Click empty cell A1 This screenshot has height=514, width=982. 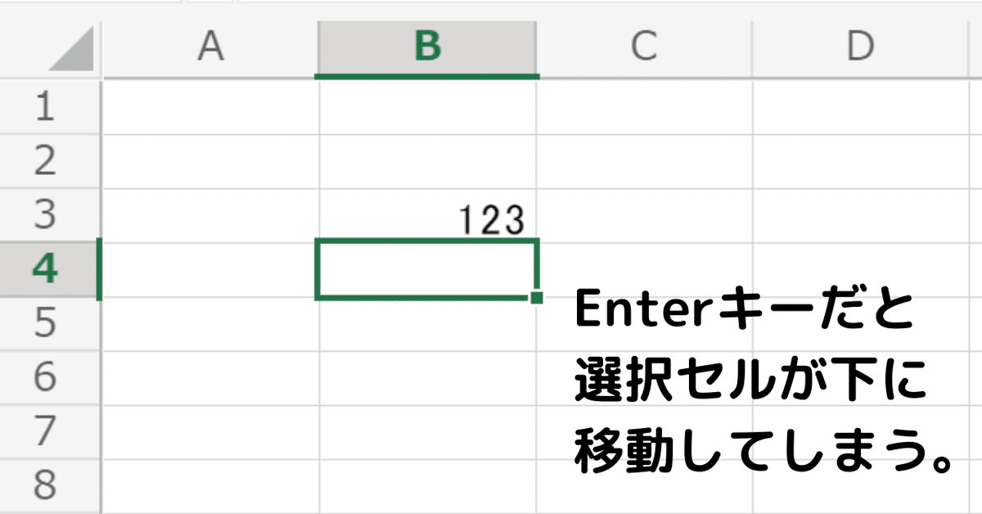pyautogui.click(x=210, y=108)
